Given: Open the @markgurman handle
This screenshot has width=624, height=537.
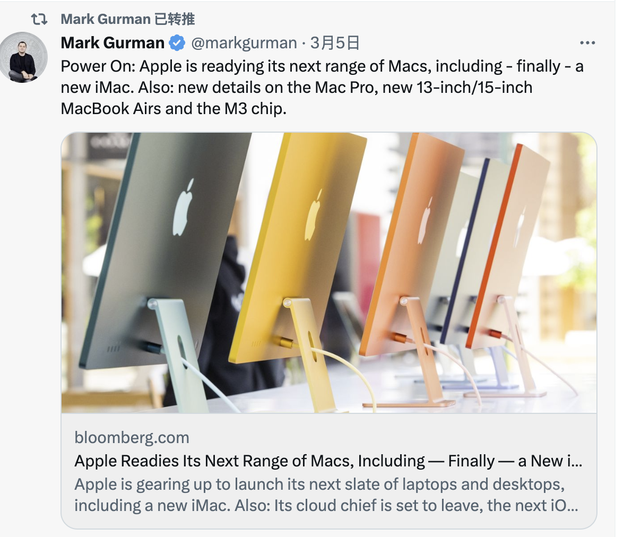Looking at the screenshot, I should (244, 43).
